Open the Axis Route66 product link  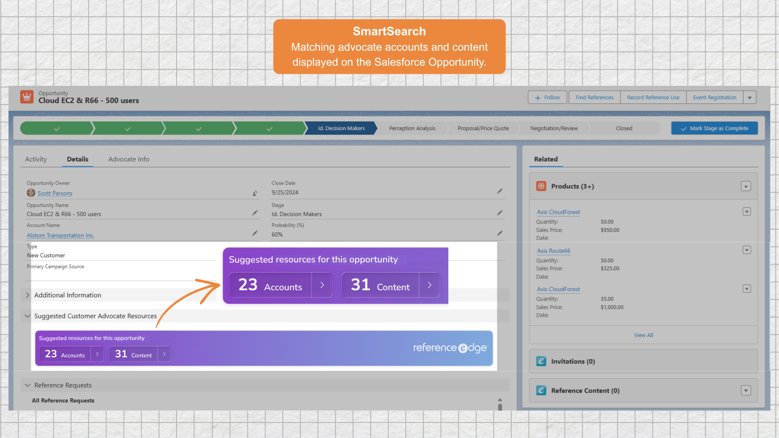[553, 251]
